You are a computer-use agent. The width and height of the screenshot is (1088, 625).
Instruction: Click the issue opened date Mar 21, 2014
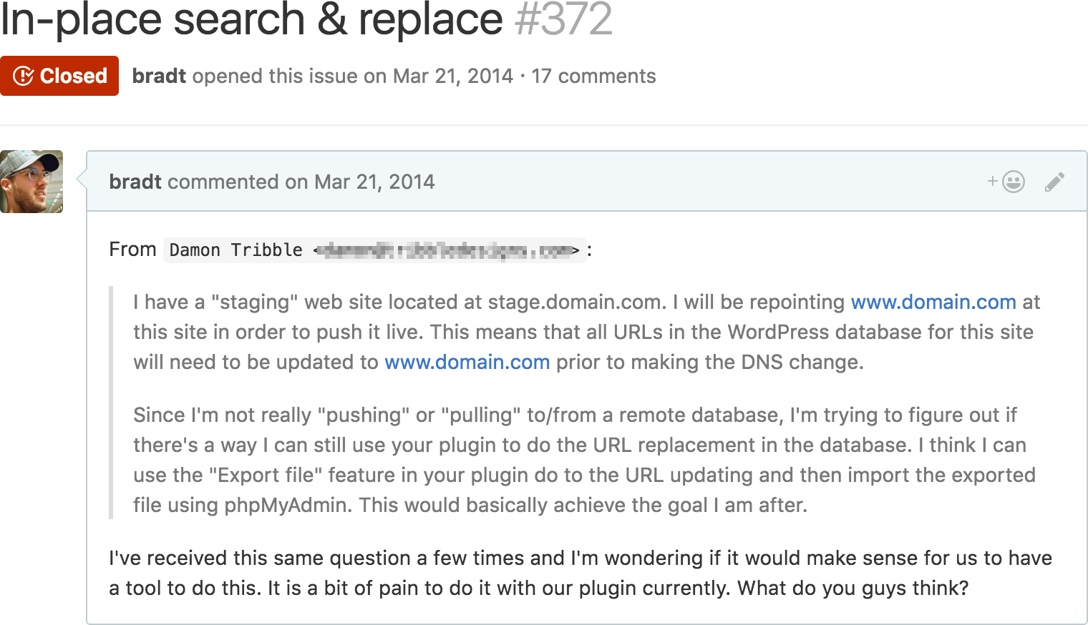click(453, 76)
